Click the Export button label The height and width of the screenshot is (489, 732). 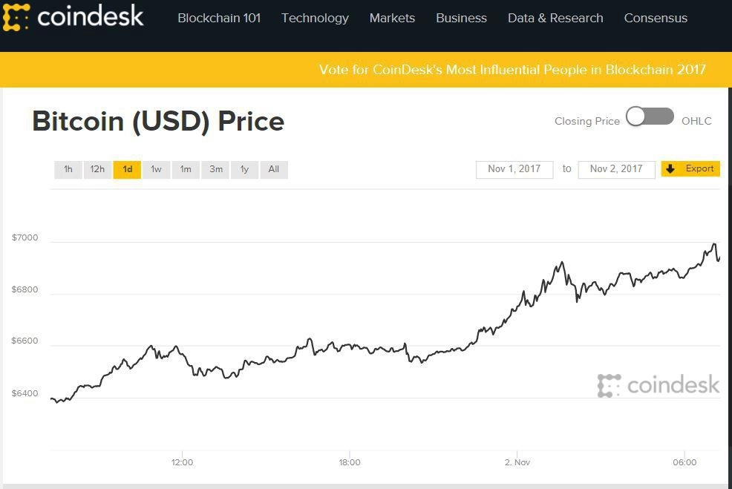tap(699, 168)
